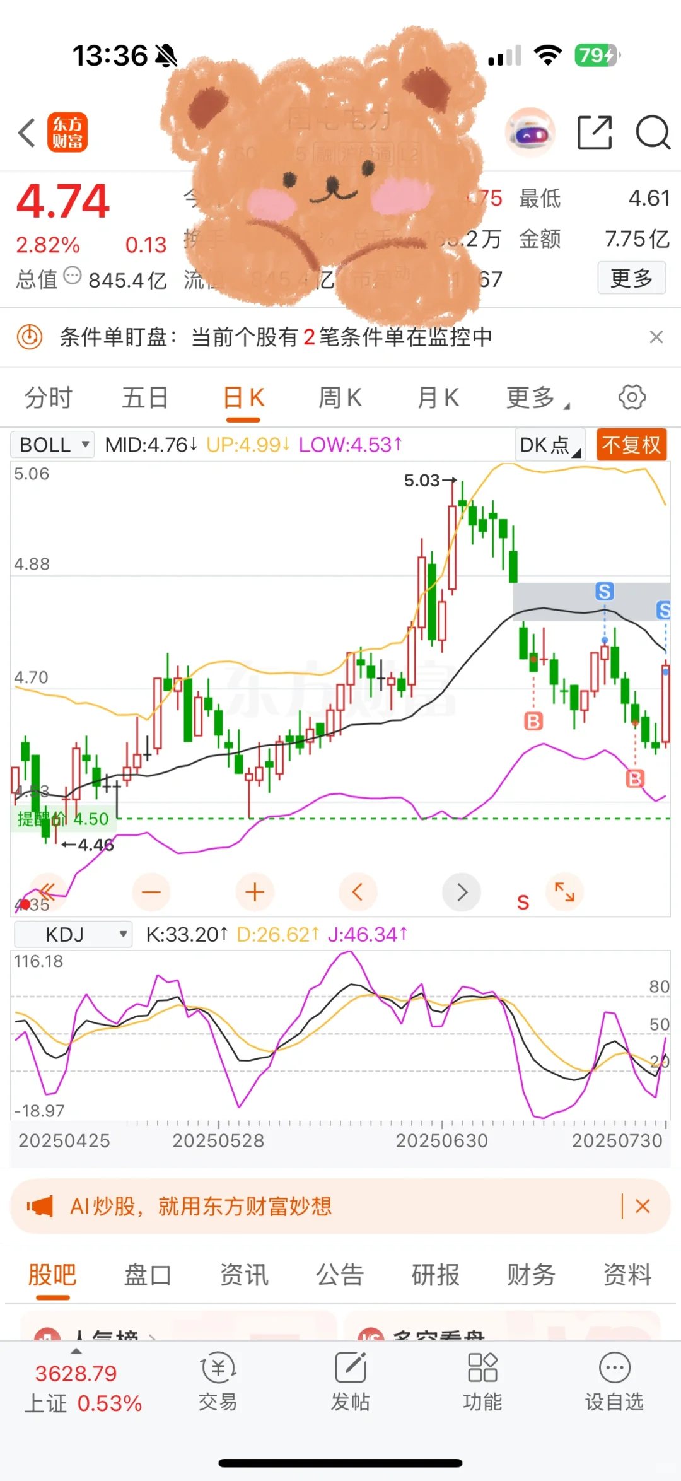681x1481 pixels.
Task: Expand the 上证 index bar
Action: 76,1351
